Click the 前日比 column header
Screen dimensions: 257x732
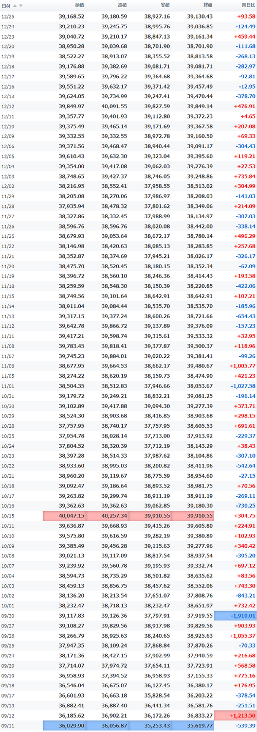pyautogui.click(x=248, y=5)
